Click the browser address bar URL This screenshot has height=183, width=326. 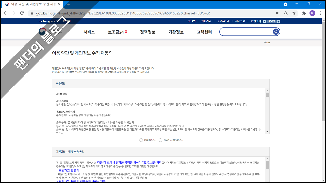point(123,13)
